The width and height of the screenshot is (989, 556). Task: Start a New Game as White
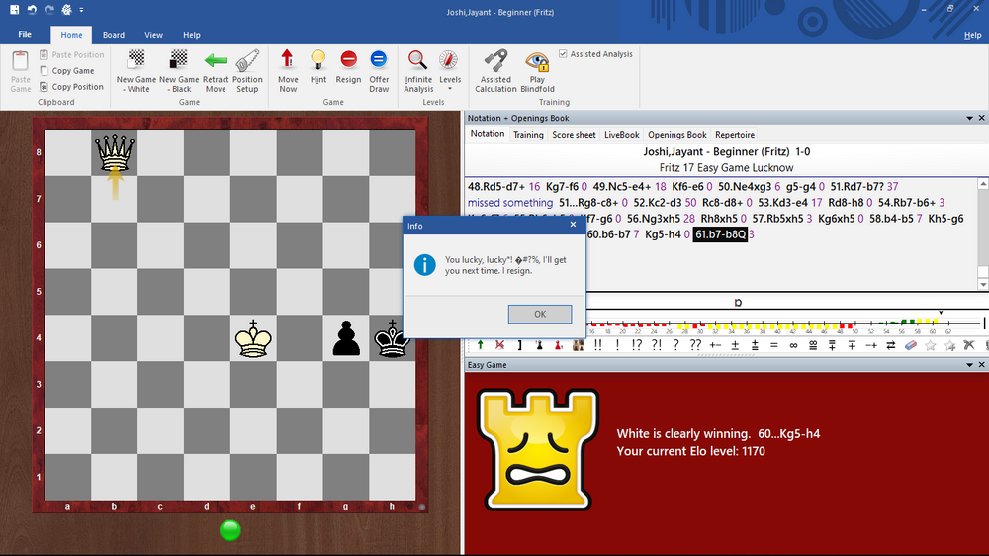click(136, 71)
